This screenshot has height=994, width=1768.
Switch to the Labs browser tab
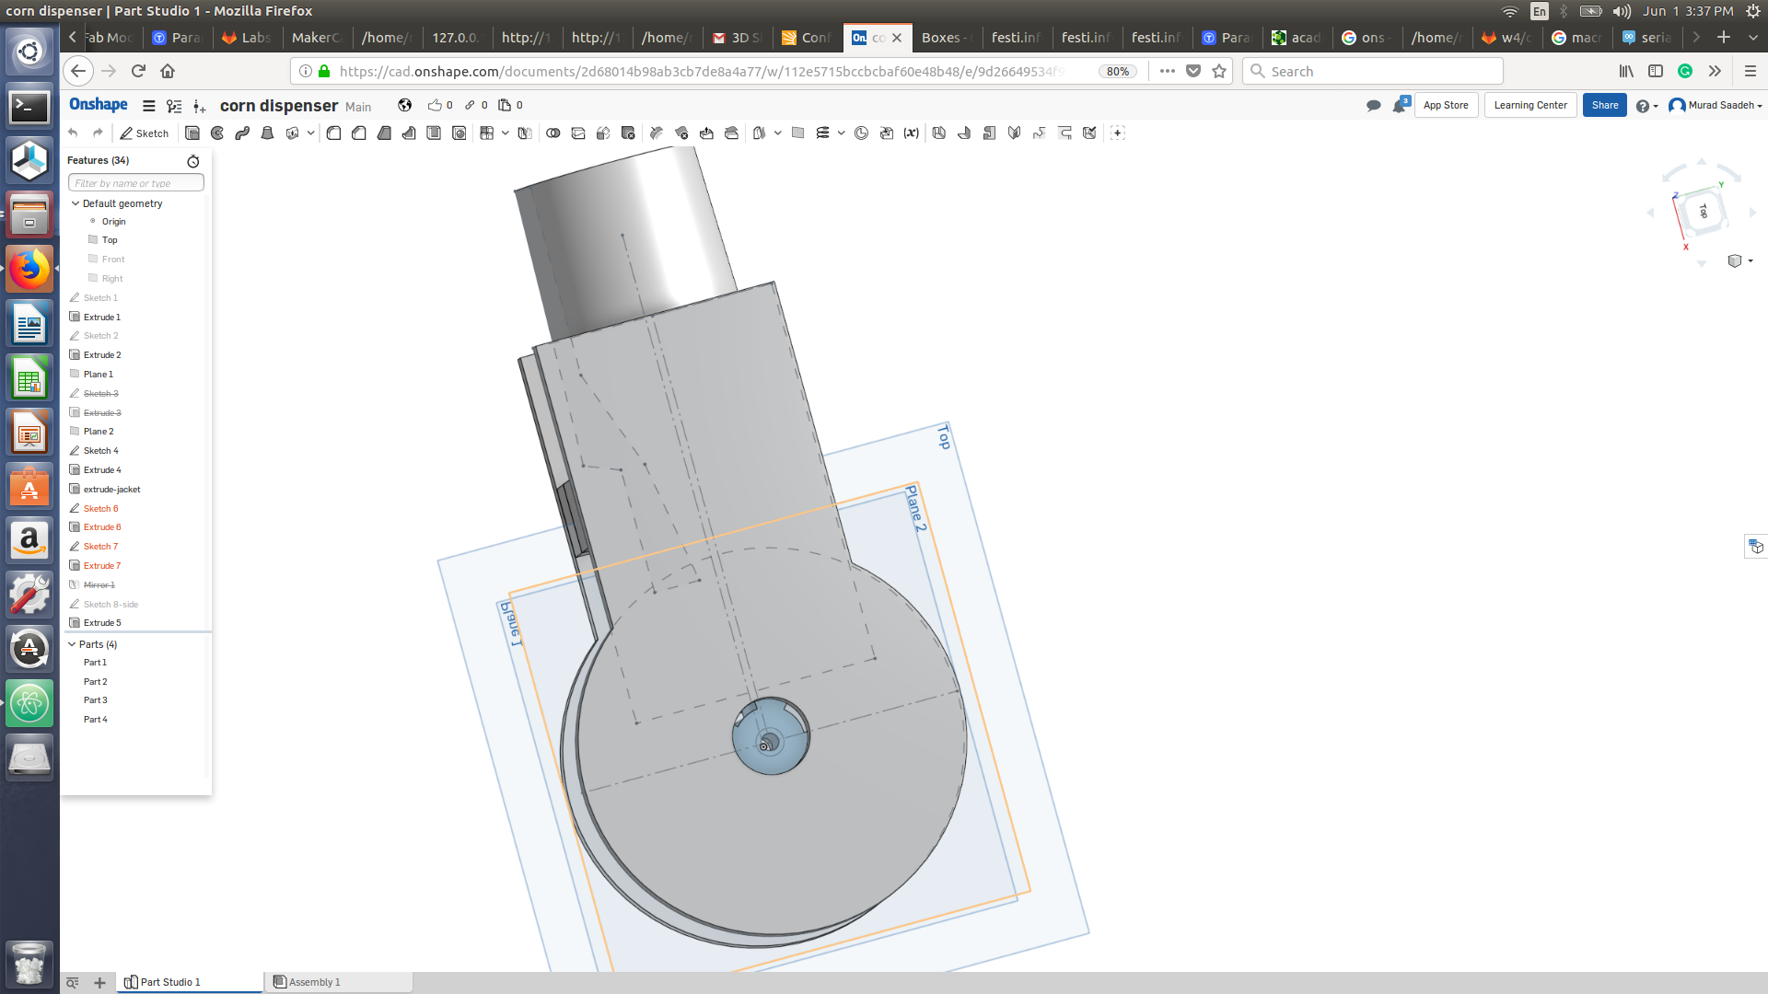[x=247, y=38]
